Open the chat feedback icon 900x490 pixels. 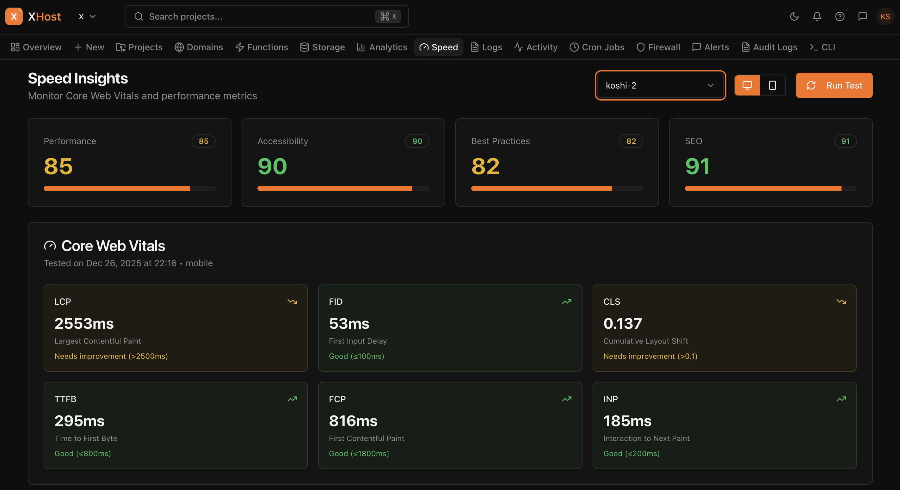pos(862,16)
